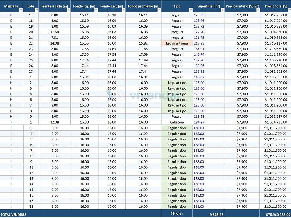
Task: Click 'Regular tipo' cell for Manzana H lot 2
Action: (x=177, y=83)
